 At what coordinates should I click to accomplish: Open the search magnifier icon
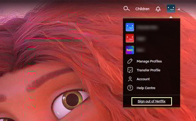click(127, 9)
